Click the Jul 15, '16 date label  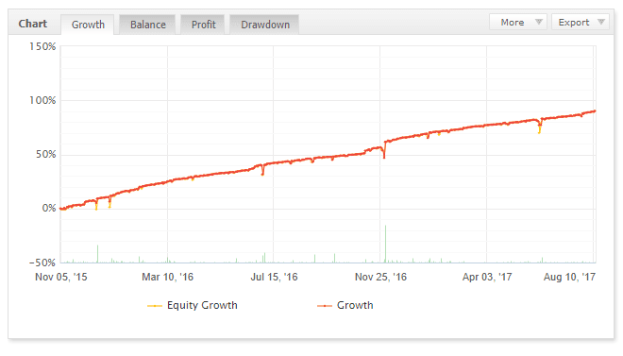[274, 277]
